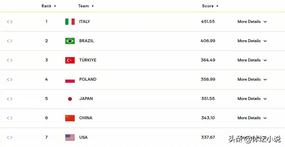Open More Details for China
The image size is (285, 147).
[252, 118]
